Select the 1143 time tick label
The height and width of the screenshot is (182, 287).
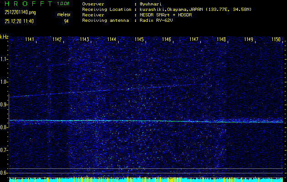[84, 40]
